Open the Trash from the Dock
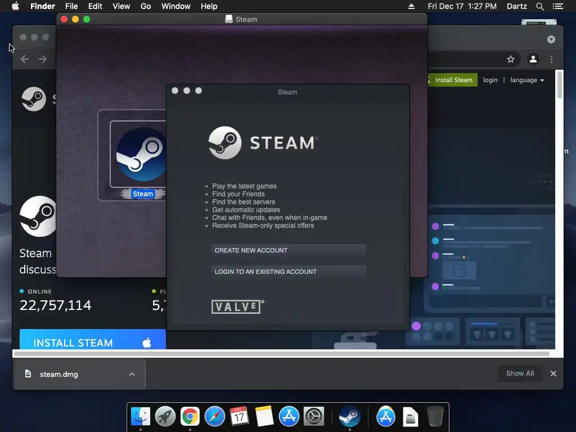The image size is (576, 432). [x=435, y=416]
